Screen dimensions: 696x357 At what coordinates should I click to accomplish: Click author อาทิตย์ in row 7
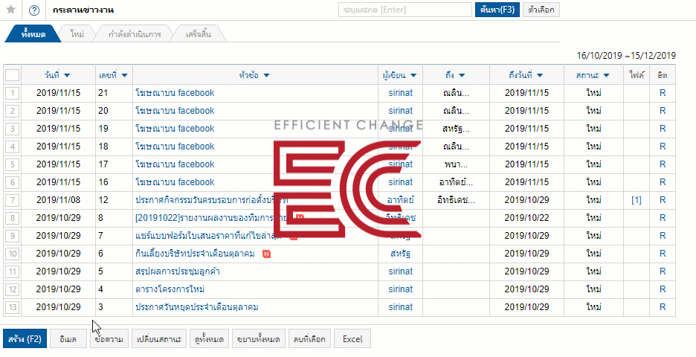coord(400,200)
